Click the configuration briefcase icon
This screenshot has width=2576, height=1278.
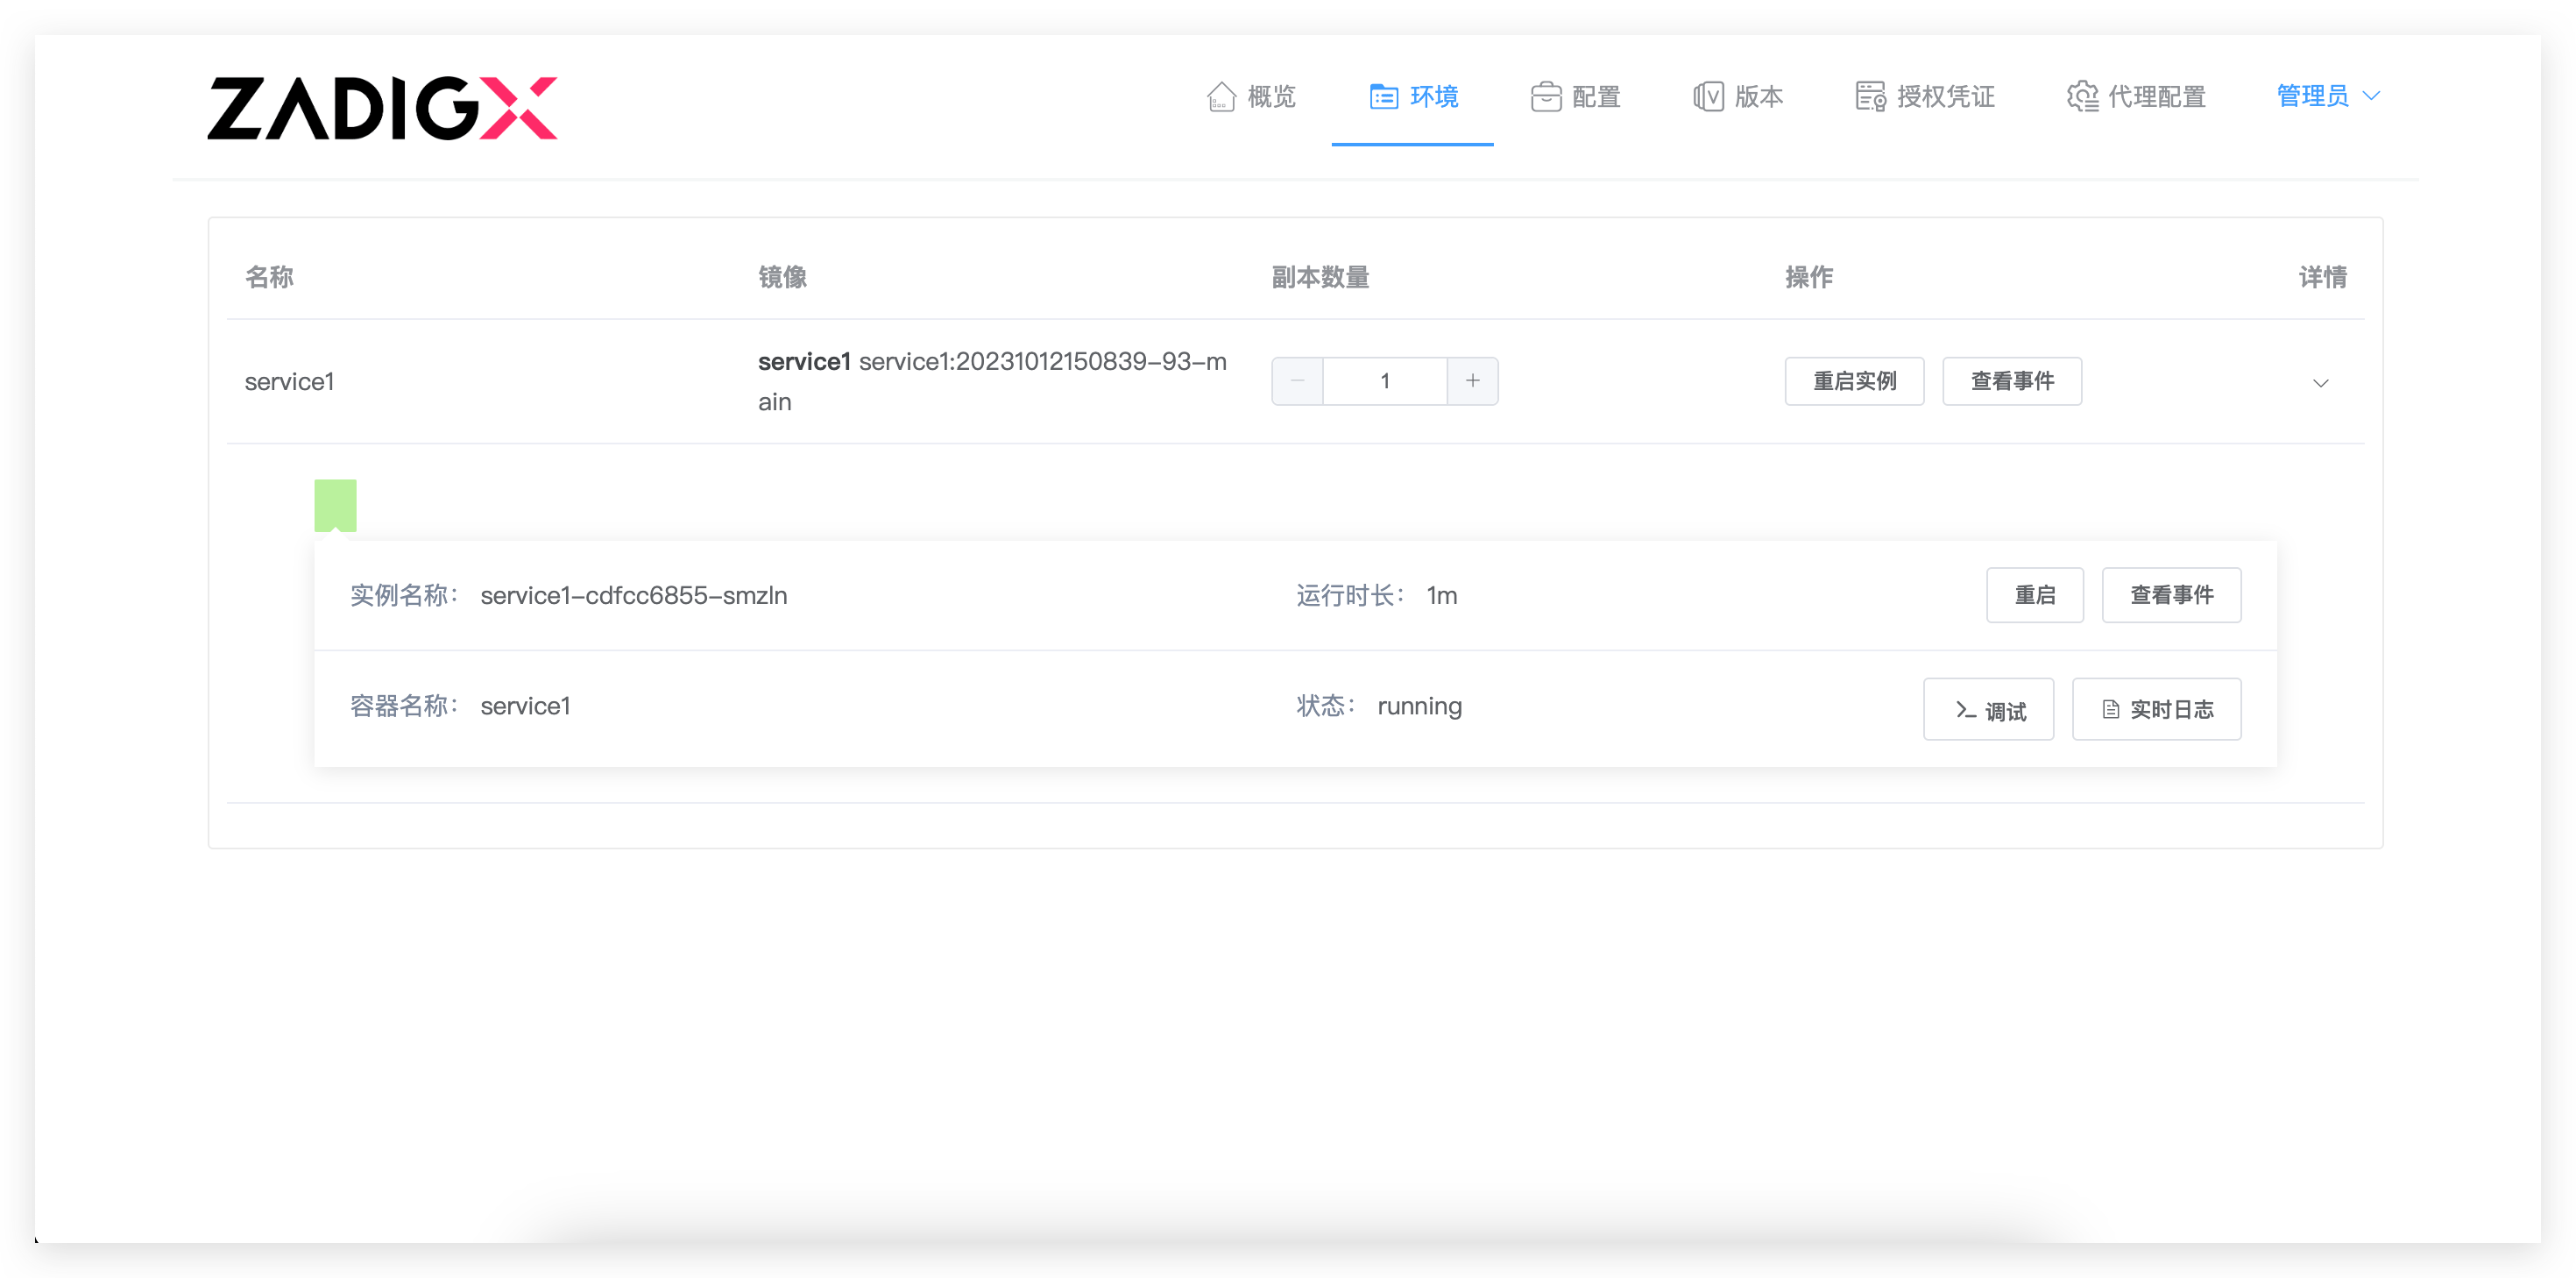pos(1545,97)
